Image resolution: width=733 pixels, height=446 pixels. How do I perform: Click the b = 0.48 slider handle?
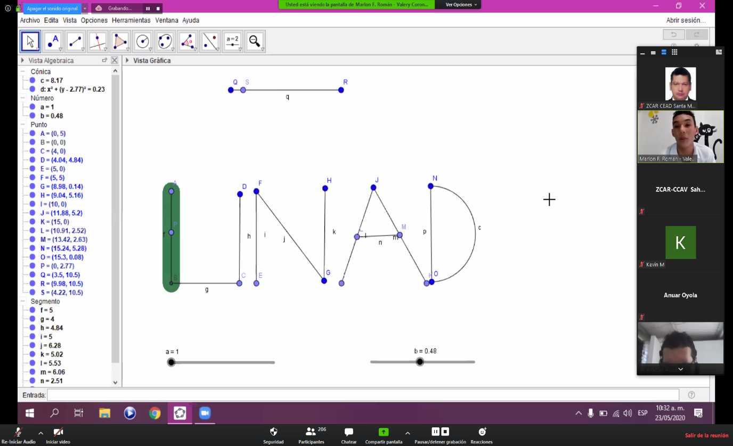[420, 362]
